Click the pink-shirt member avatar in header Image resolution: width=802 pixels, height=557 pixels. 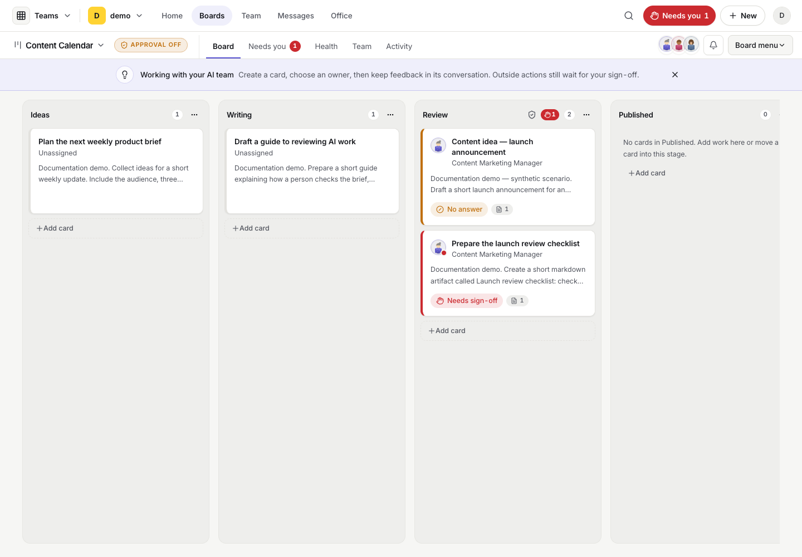(x=679, y=45)
